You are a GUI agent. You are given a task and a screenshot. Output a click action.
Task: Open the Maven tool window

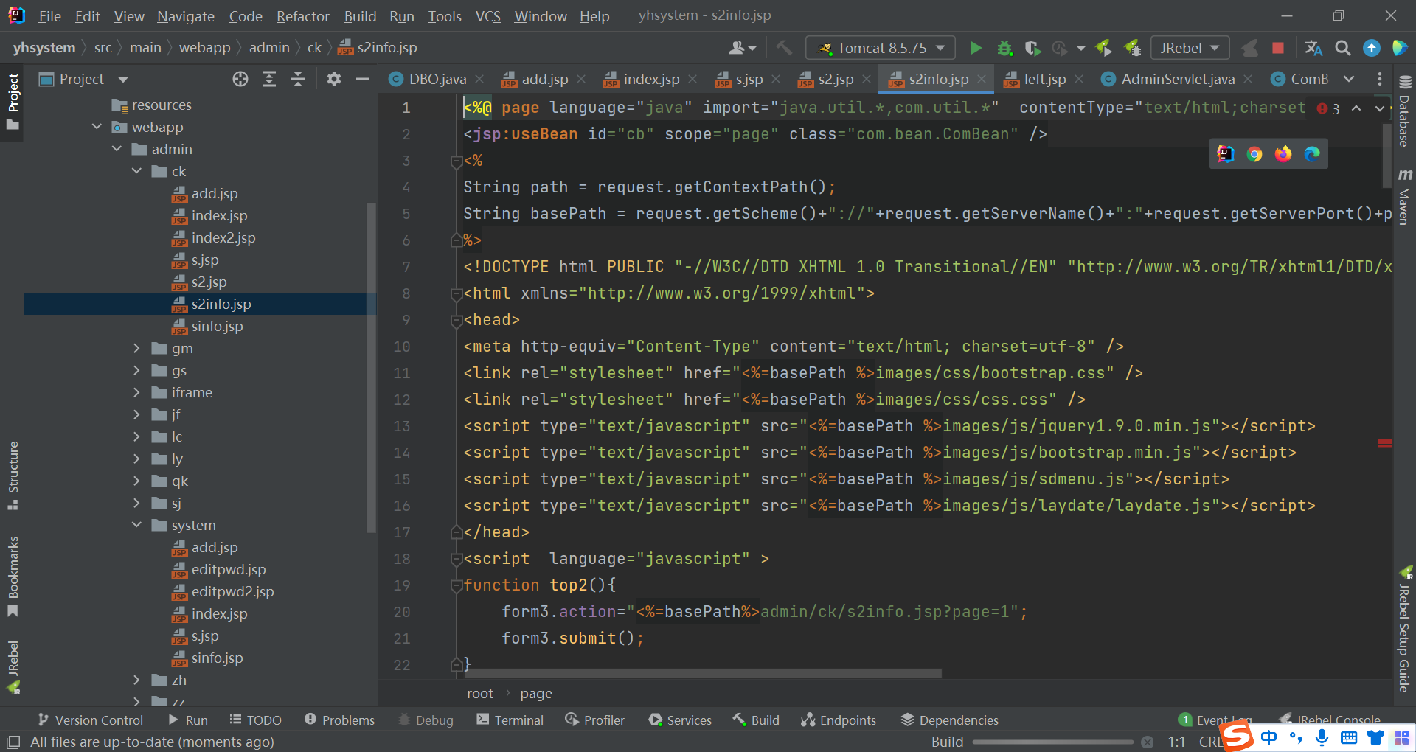tap(1405, 196)
